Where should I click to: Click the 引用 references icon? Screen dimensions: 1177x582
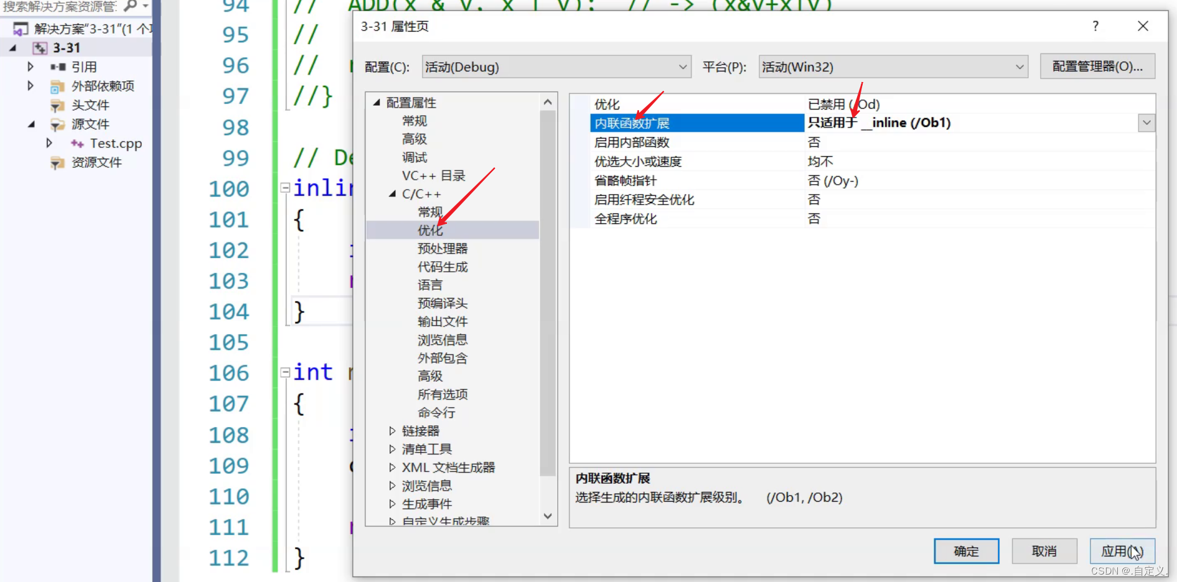(x=58, y=67)
